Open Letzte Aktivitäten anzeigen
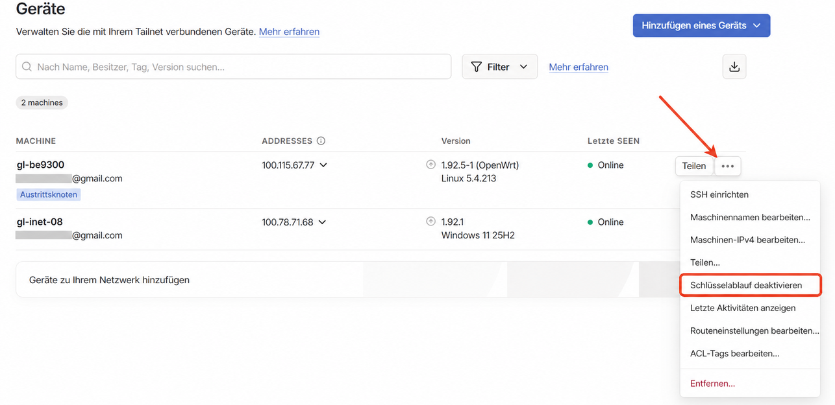This screenshot has width=835, height=405. 743,308
